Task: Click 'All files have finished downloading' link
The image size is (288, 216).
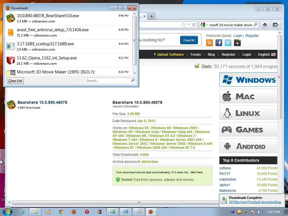Action: tap(255, 202)
